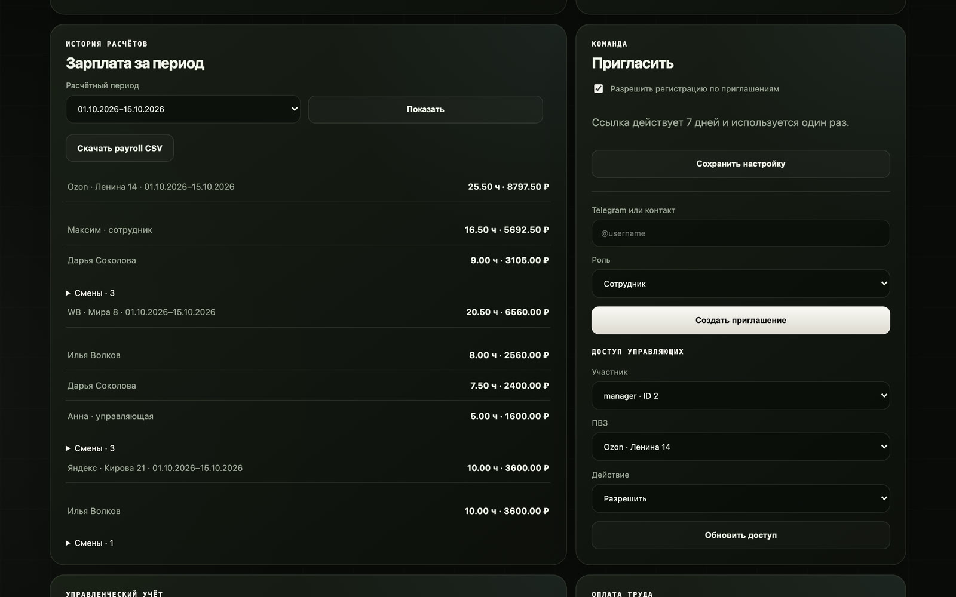Click Дарья Соколова row with 9.00 ч

tap(308, 260)
